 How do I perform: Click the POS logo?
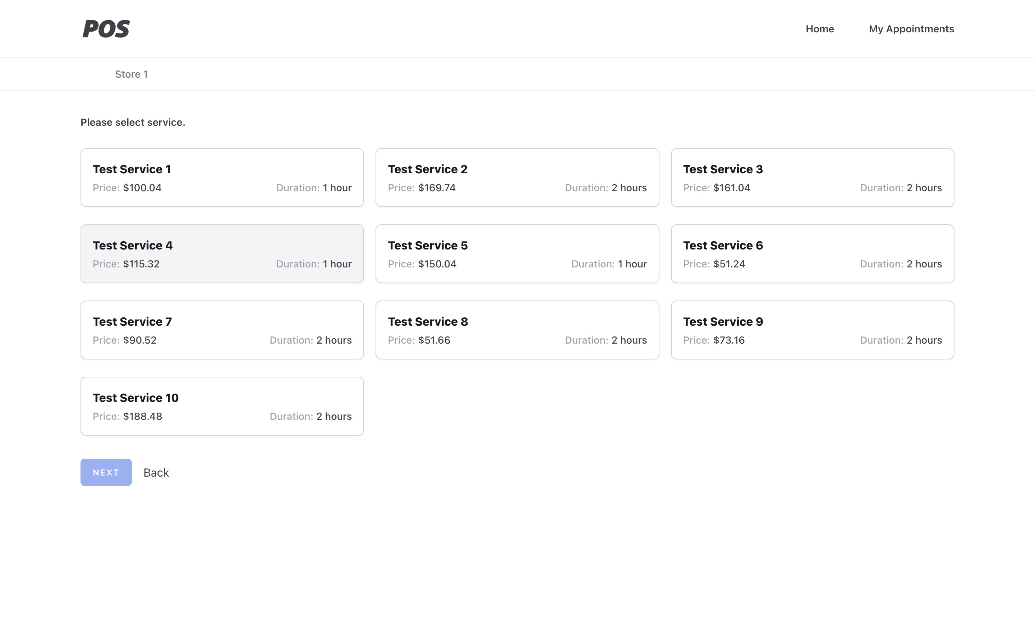tap(106, 29)
